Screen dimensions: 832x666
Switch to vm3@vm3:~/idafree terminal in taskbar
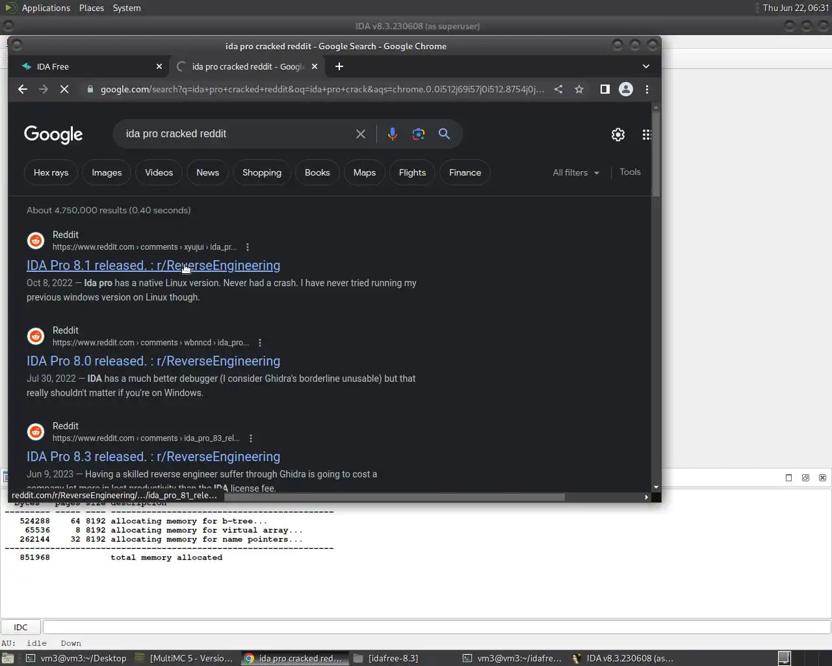click(x=512, y=658)
